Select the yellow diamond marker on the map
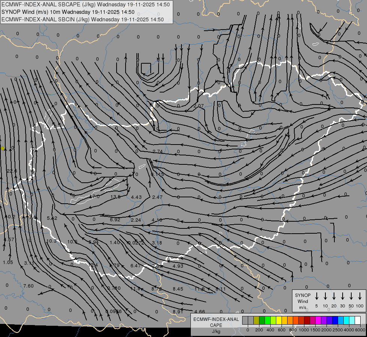This screenshot has height=337, width=367. [x=3, y=149]
